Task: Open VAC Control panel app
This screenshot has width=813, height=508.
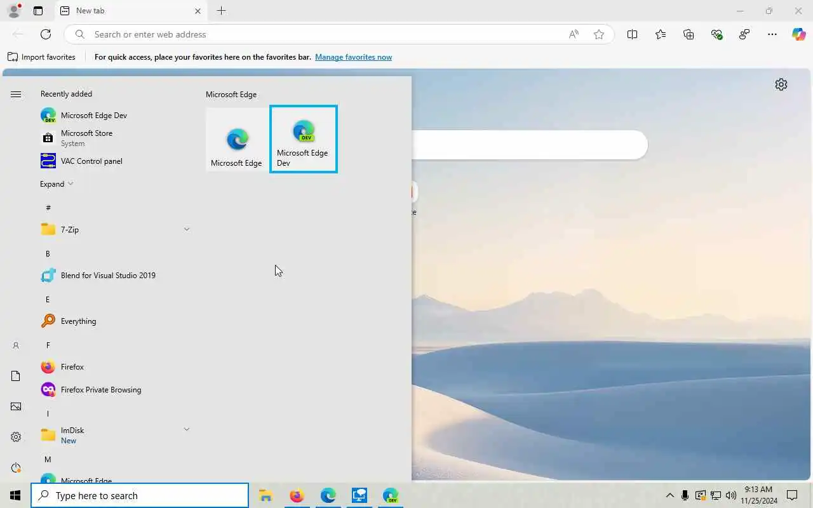Action: [x=114, y=161]
